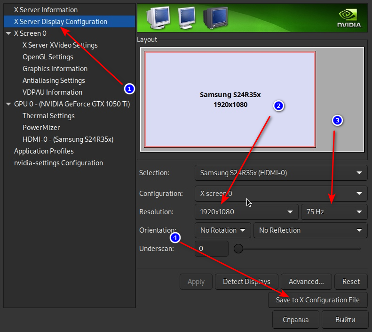Open PowerMizer settings page
The height and width of the screenshot is (332, 372).
tap(41, 128)
